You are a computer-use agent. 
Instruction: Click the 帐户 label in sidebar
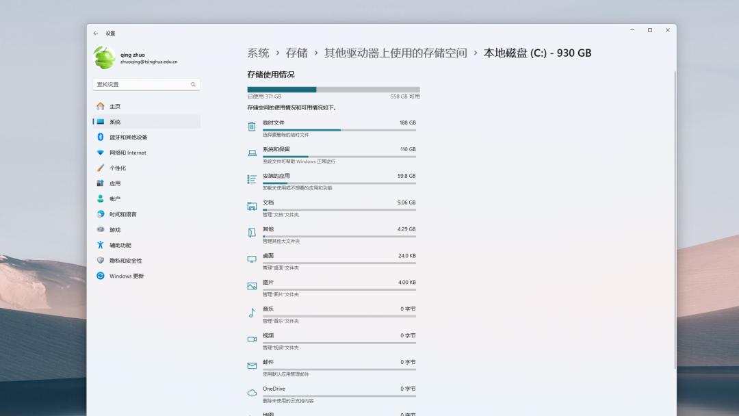(x=115, y=199)
